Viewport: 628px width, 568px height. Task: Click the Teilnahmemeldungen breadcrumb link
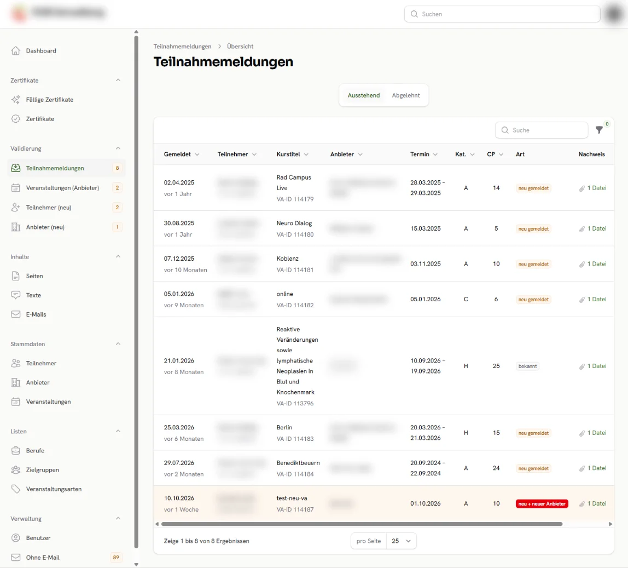(182, 47)
